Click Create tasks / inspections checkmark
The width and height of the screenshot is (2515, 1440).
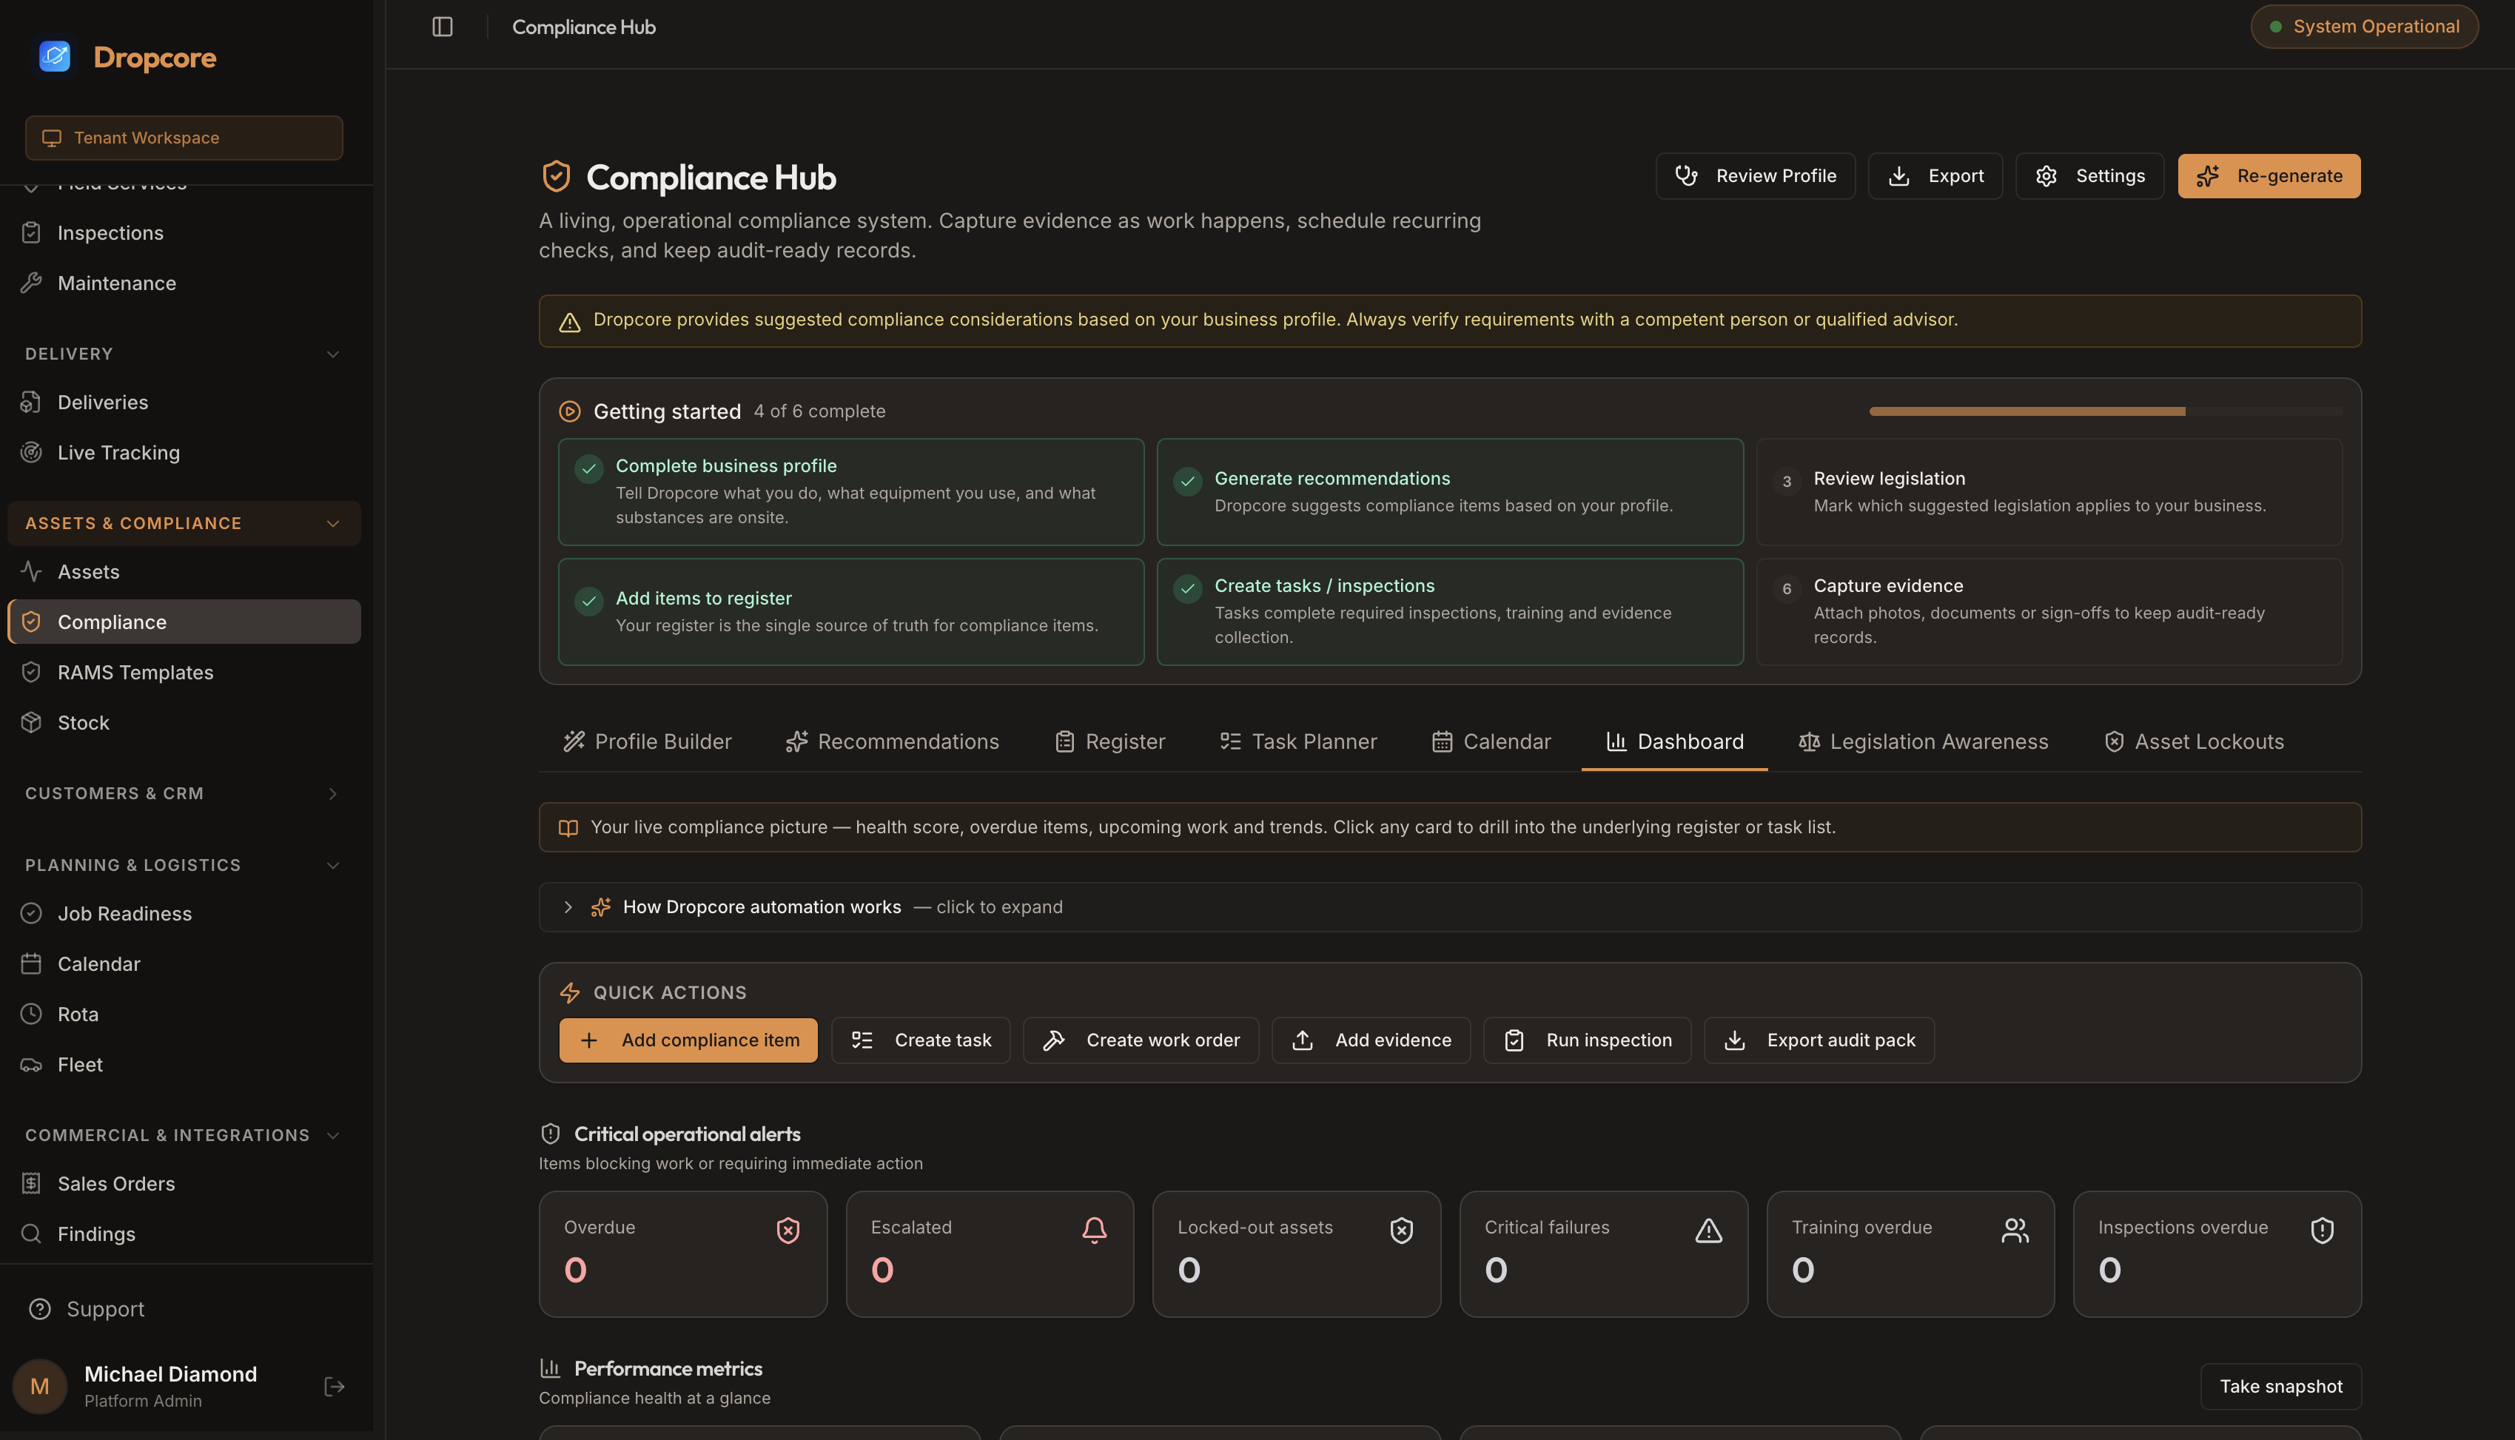coord(1186,588)
